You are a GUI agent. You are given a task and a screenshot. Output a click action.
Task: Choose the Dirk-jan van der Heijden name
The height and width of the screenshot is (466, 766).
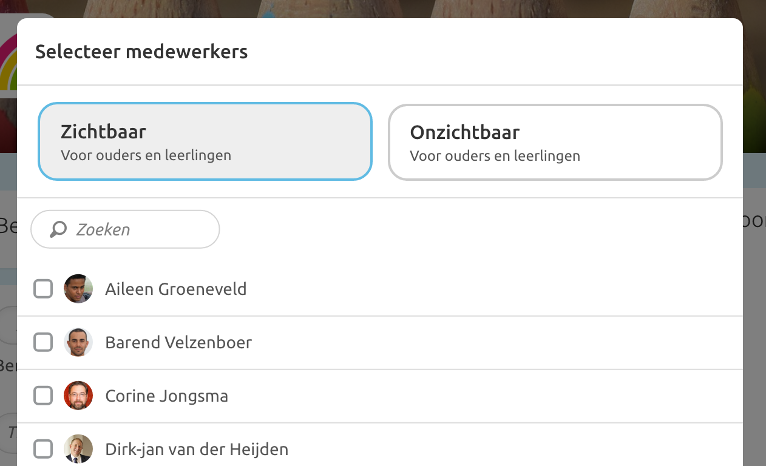click(x=196, y=450)
